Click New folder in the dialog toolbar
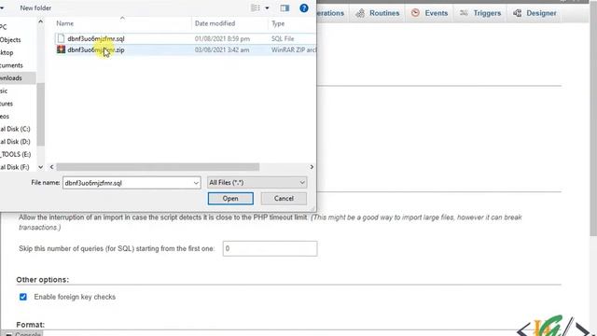Screen dimensions: 597x336 [x=35, y=7]
